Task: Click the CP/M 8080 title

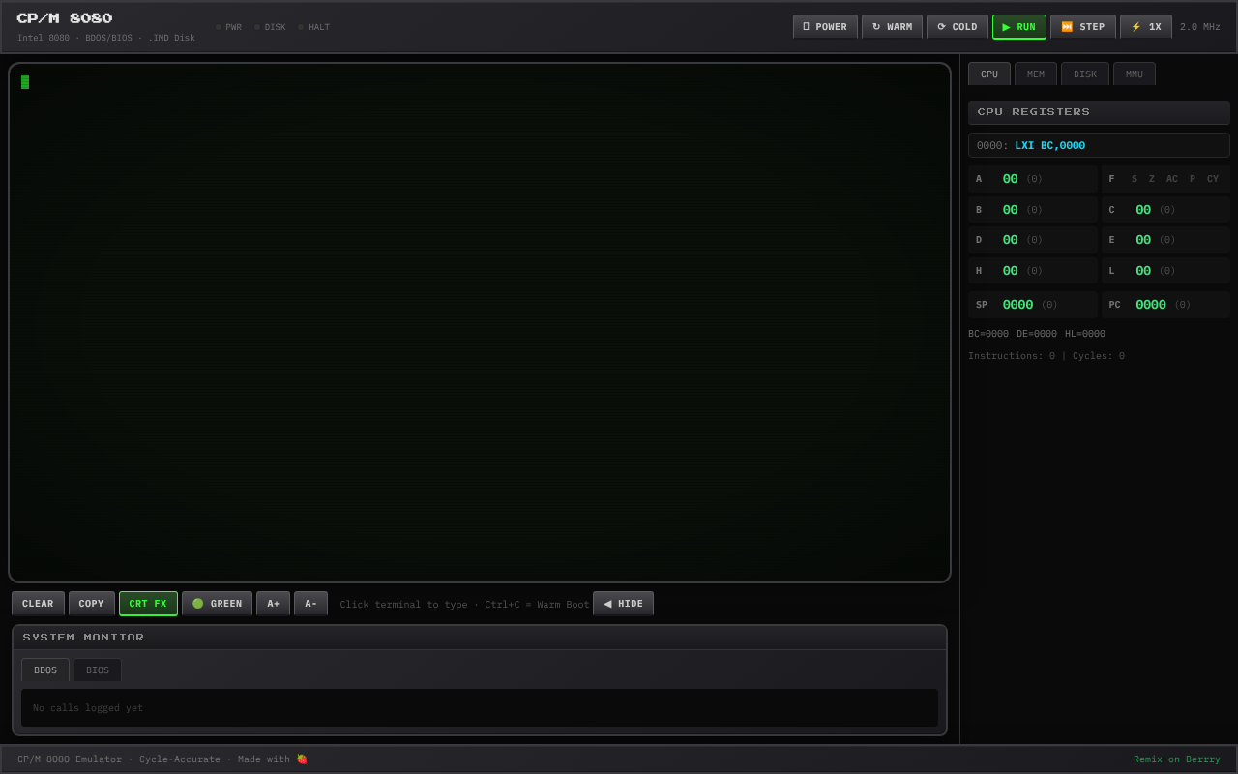Action: 65,18
